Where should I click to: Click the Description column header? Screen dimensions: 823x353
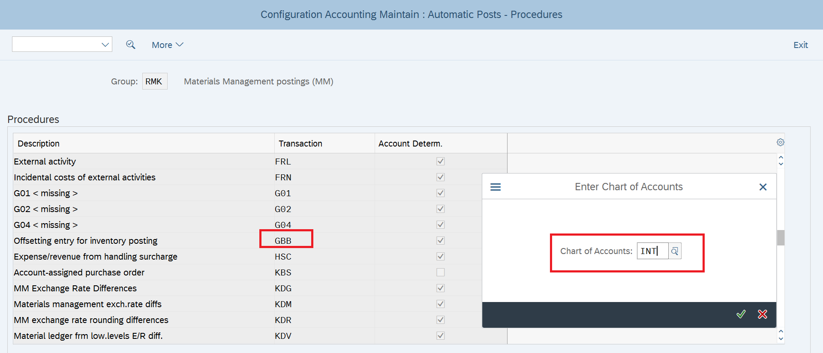39,144
